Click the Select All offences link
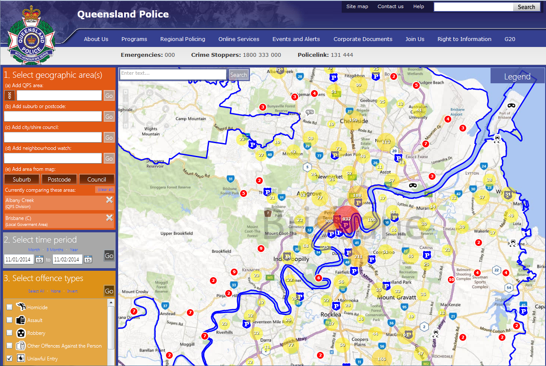Viewport: 546px width, 366px height. pyautogui.click(x=36, y=291)
